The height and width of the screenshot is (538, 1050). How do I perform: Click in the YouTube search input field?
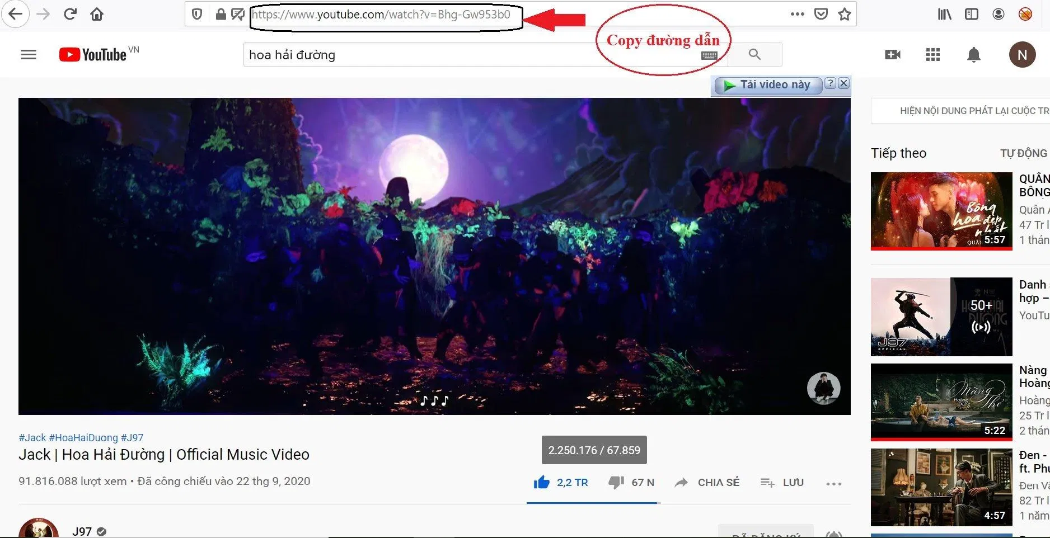point(420,55)
